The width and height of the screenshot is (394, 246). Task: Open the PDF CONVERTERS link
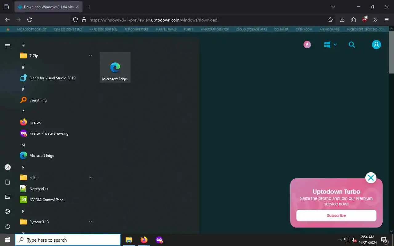tap(136, 30)
